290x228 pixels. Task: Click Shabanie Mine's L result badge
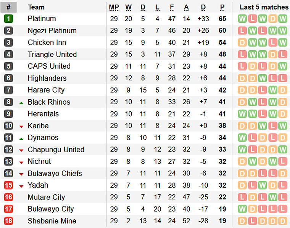[x=253, y=221]
